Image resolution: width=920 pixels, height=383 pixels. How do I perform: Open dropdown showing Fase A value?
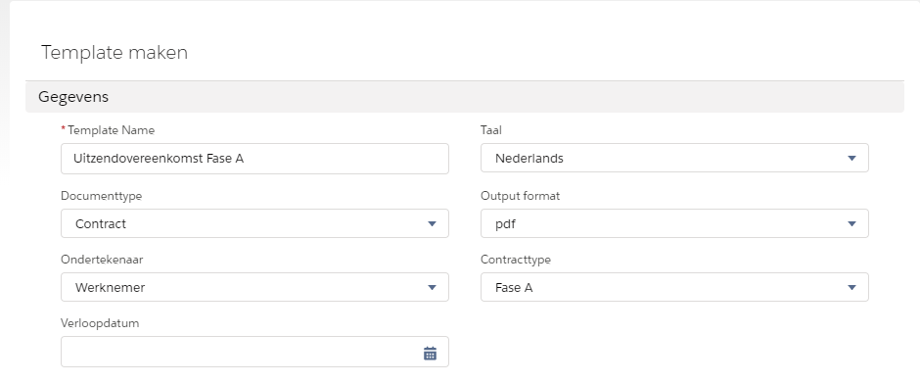(674, 287)
